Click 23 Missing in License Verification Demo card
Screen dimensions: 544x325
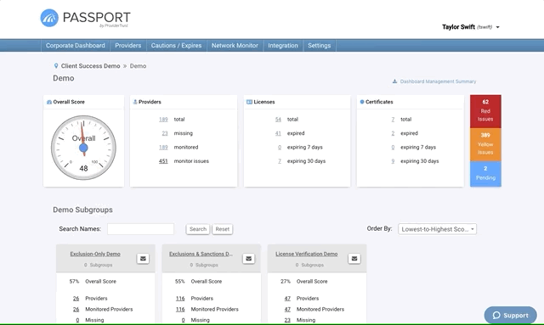point(287,320)
